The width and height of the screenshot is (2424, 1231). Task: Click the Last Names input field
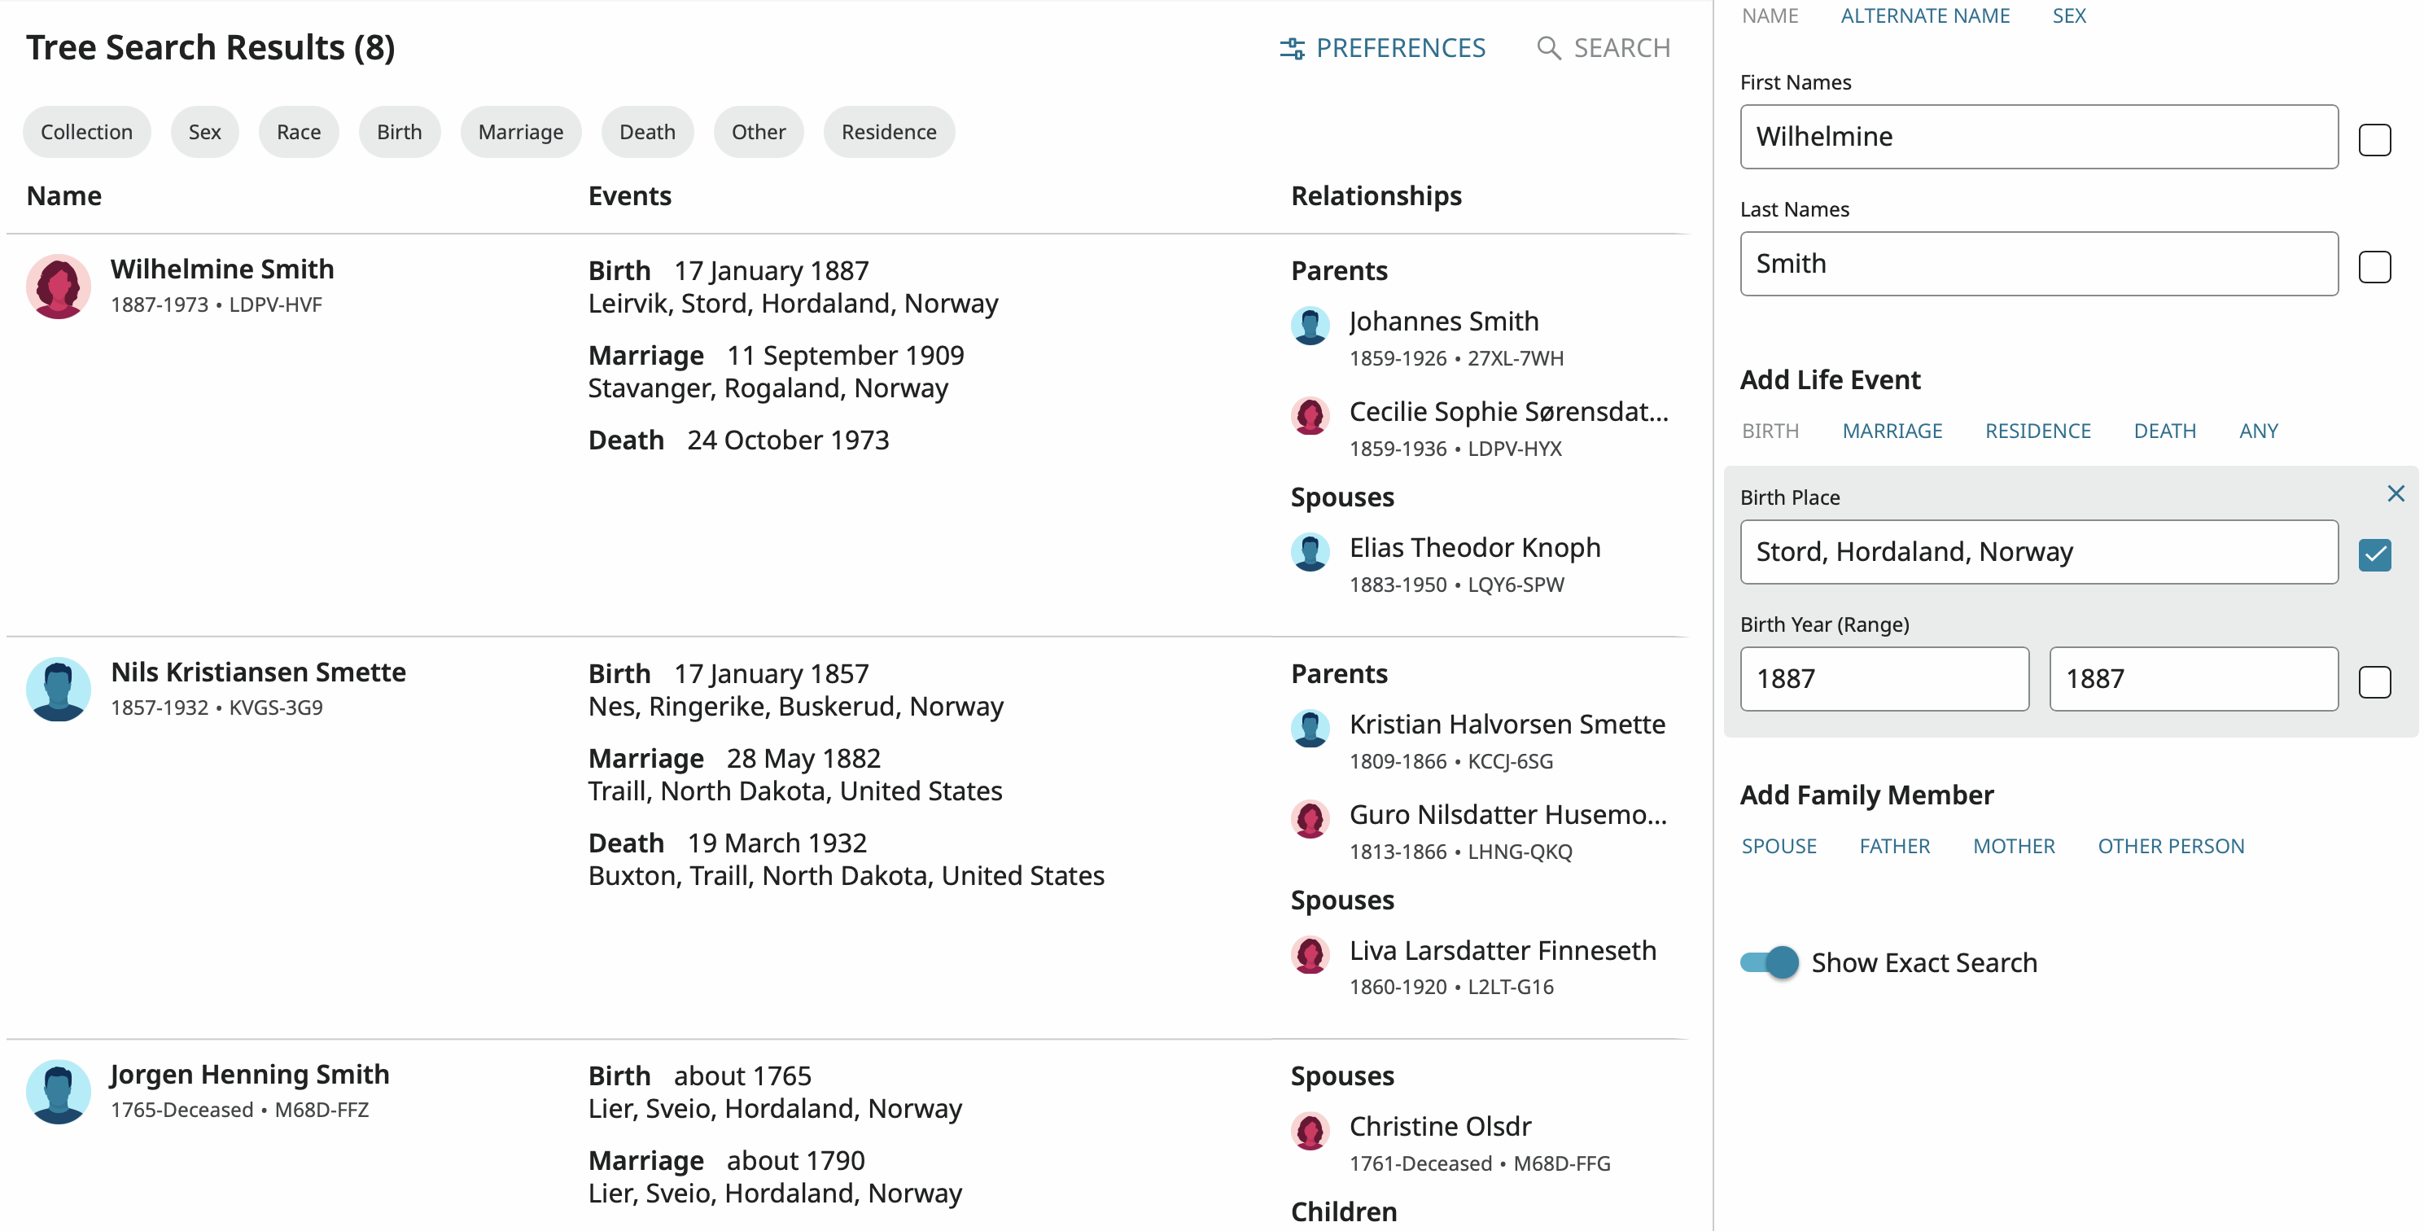click(x=2038, y=264)
